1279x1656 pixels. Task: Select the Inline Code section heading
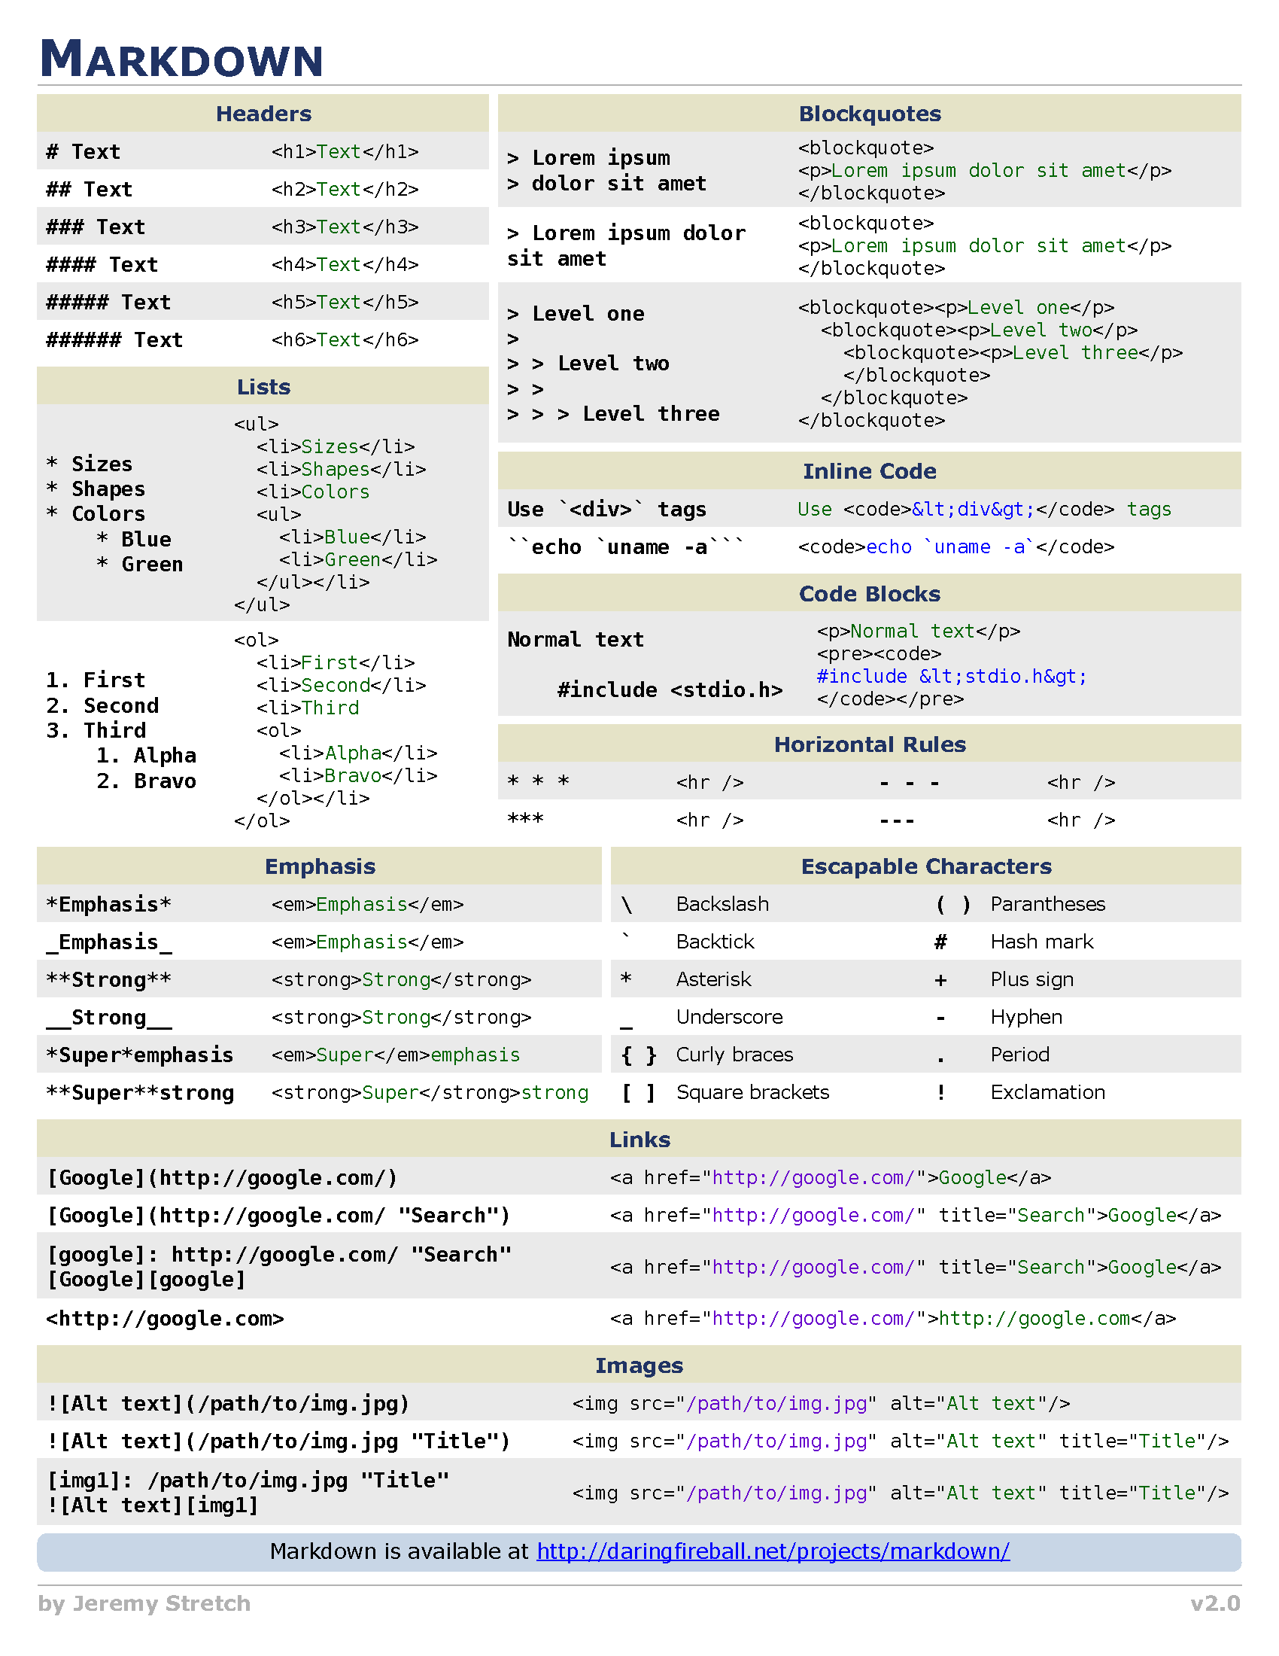tap(869, 471)
